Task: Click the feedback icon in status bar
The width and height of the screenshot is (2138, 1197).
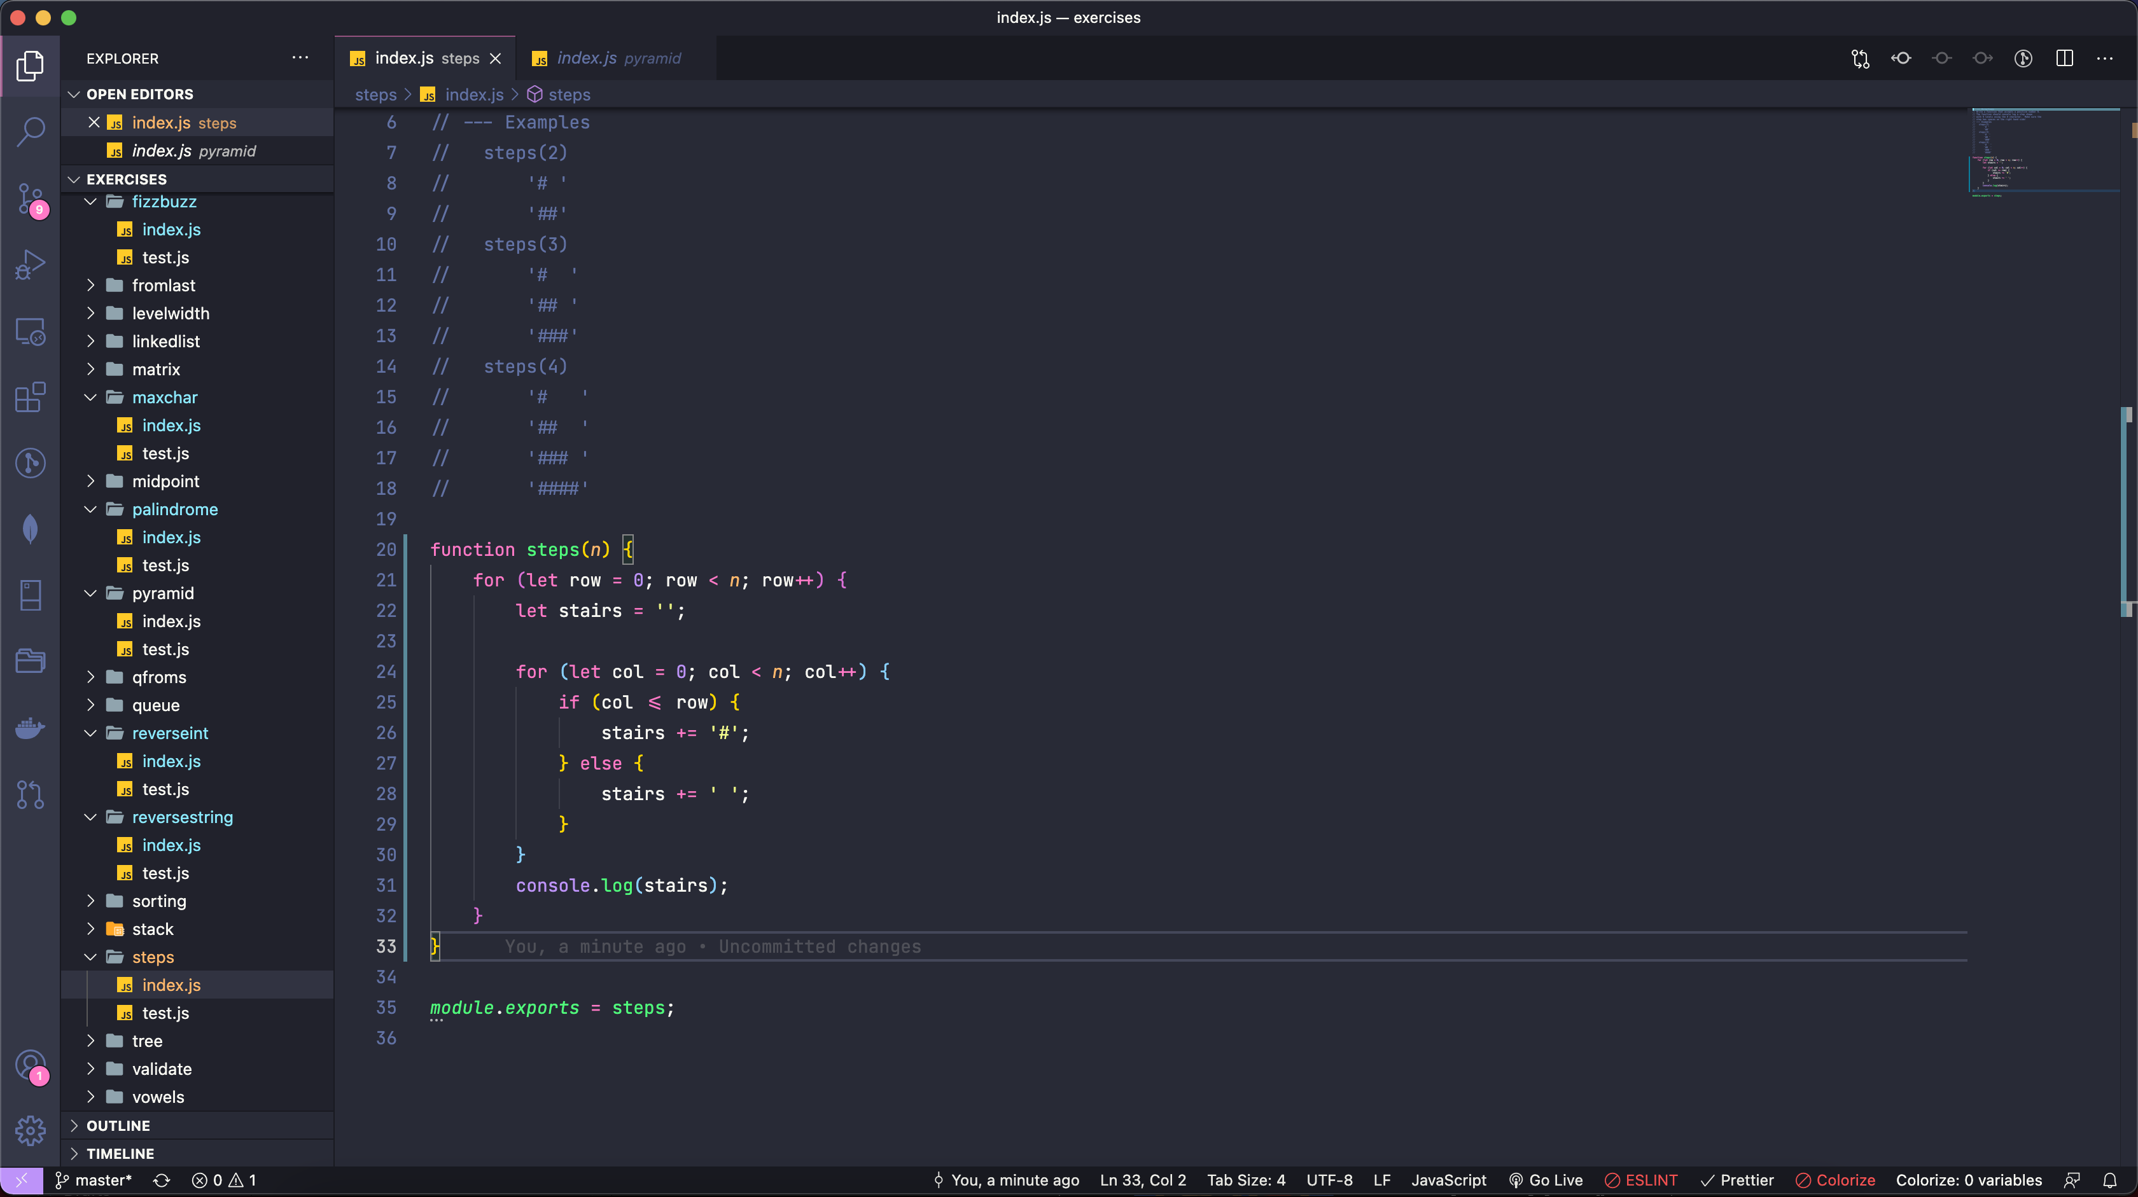Action: (x=2072, y=1180)
